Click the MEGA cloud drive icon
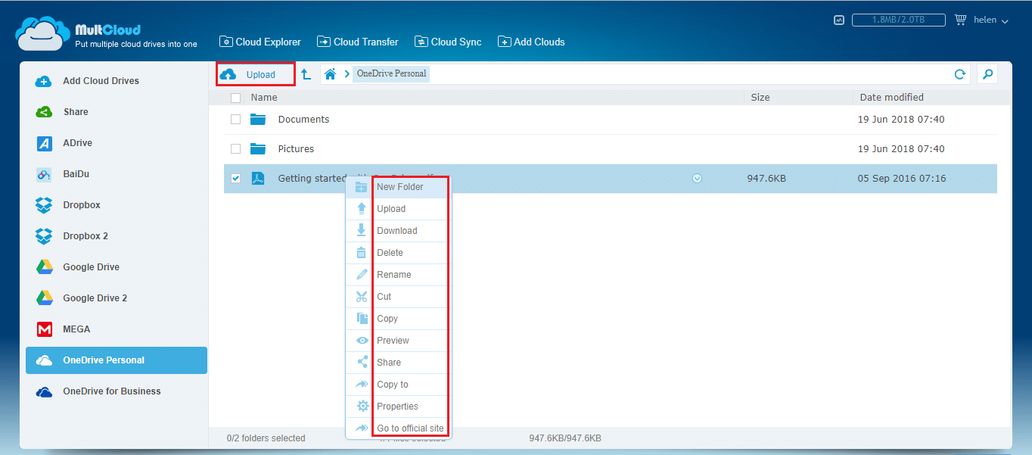 click(x=45, y=329)
